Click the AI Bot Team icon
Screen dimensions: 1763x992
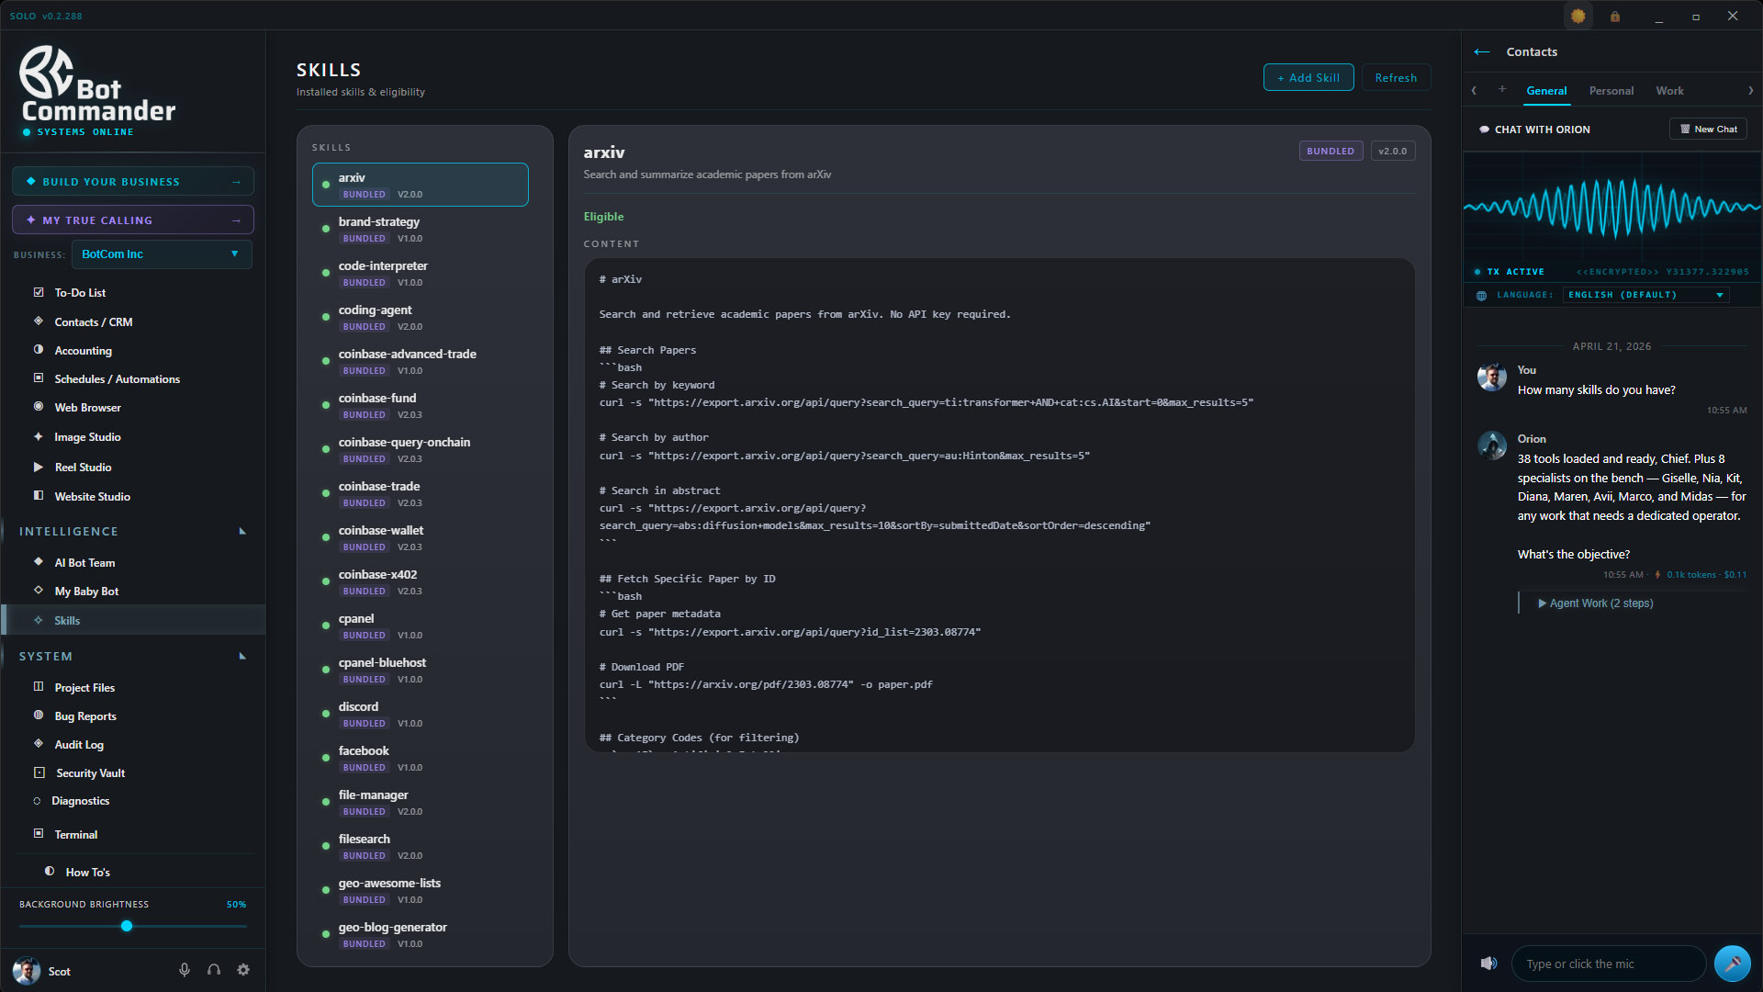pyautogui.click(x=39, y=562)
